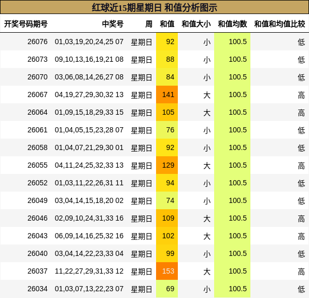Image resolution: width=309 pixels, height=298 pixels.
Task: Select issue number 26034
Action: [37, 289]
